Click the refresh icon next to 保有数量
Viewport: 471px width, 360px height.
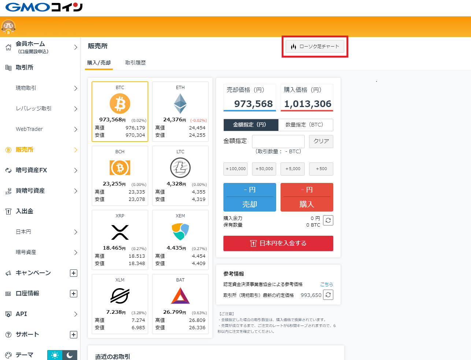click(328, 220)
